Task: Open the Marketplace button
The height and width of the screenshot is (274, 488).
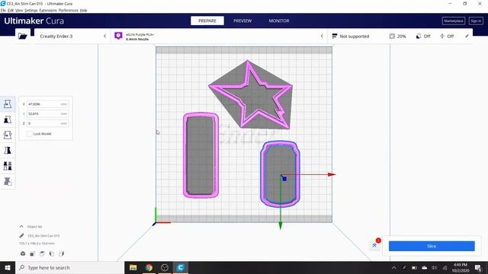Action: tap(454, 21)
